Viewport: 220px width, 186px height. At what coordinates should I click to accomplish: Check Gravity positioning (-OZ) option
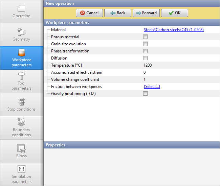coord(146,94)
